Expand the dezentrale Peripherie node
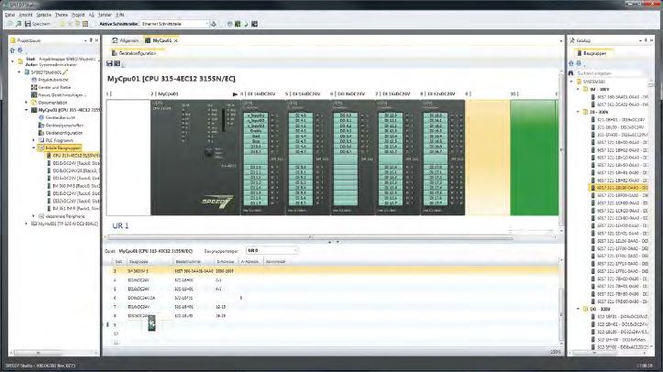This screenshot has width=663, height=372. (34, 215)
